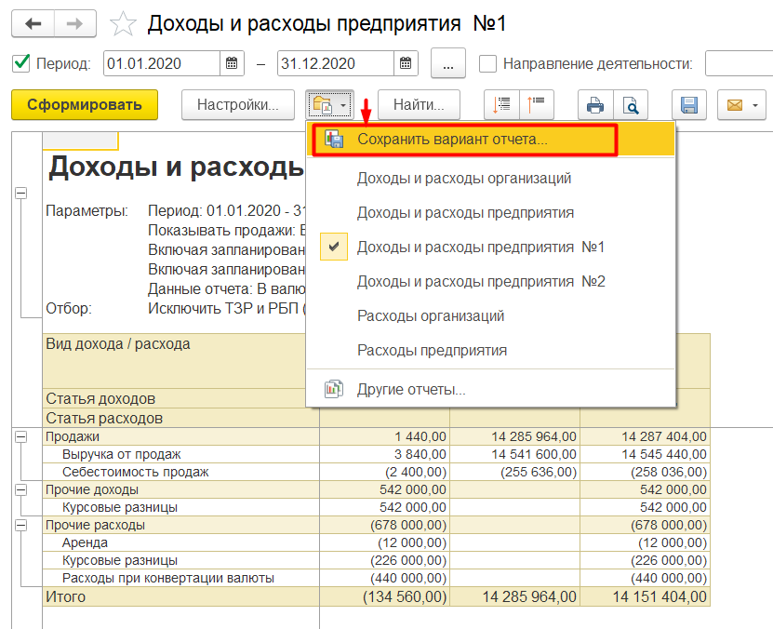
Task: Enable the Направление деятельности checkbox
Action: (487, 63)
